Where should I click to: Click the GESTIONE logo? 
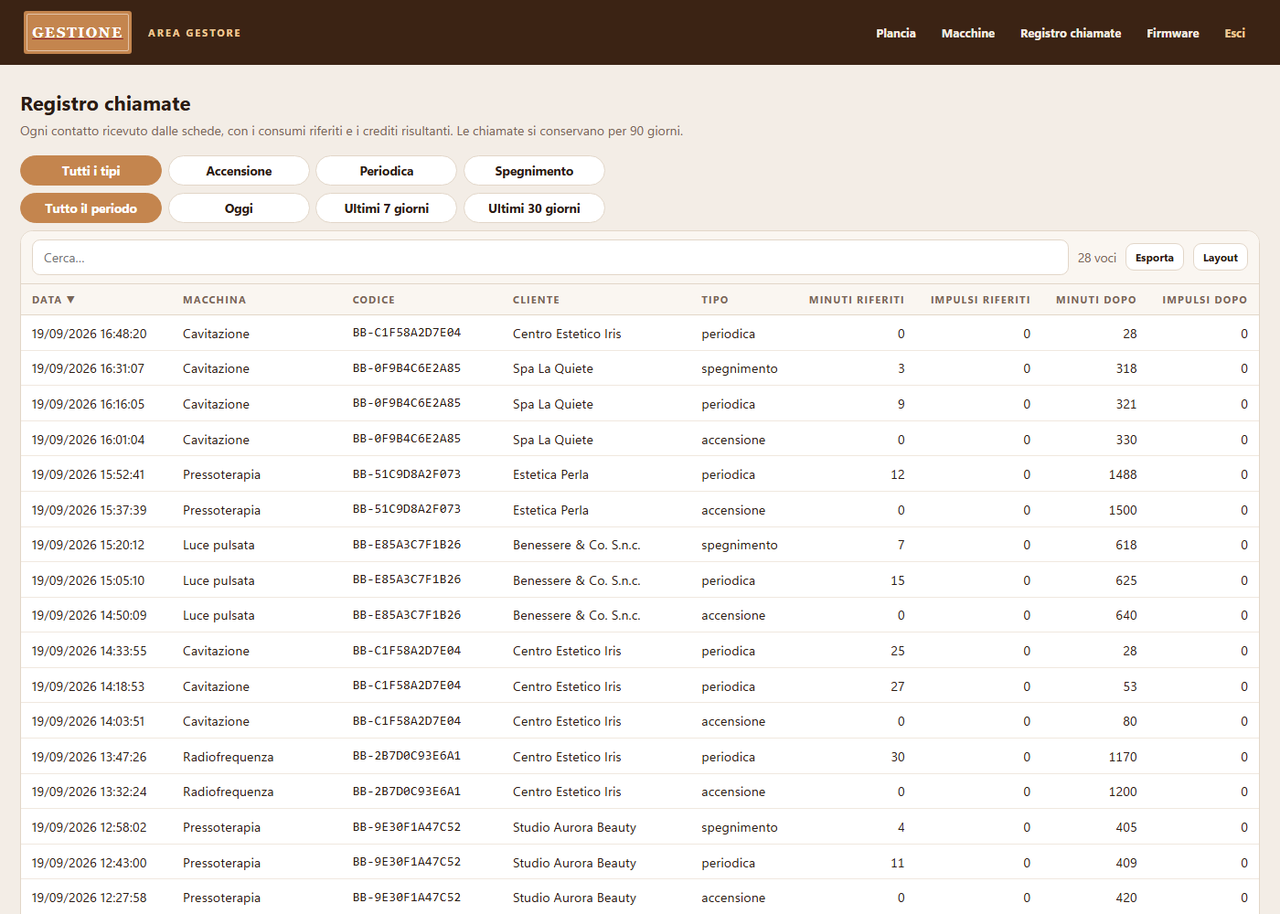click(x=78, y=33)
